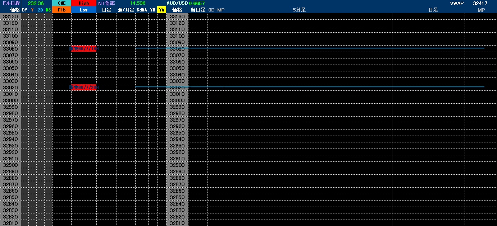The width and height of the screenshot is (497, 226).
Task: Select the red 限物90/7/20H cell
Action: click(84, 88)
